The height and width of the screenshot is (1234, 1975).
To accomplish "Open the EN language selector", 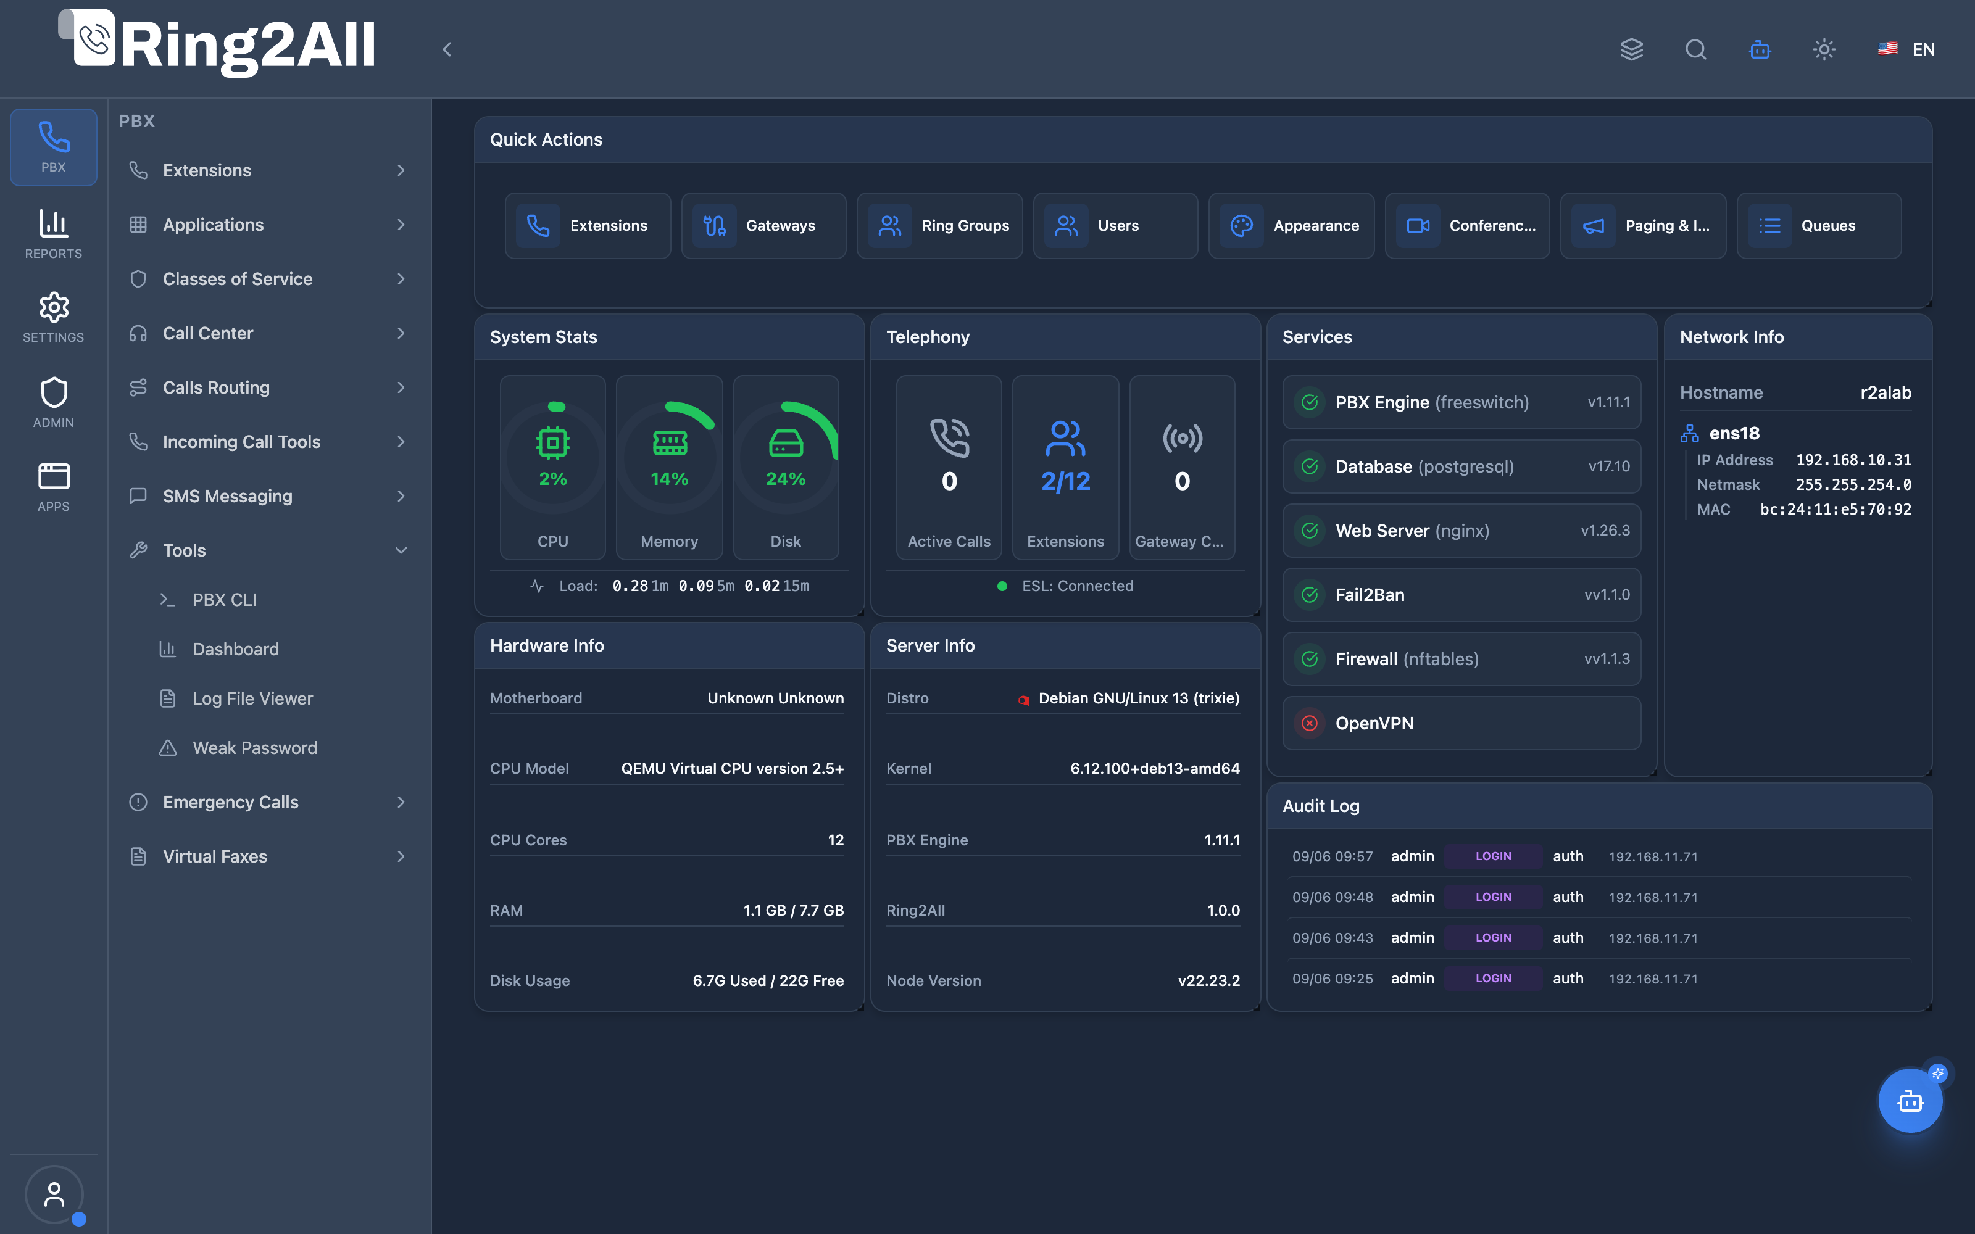I will (1906, 50).
